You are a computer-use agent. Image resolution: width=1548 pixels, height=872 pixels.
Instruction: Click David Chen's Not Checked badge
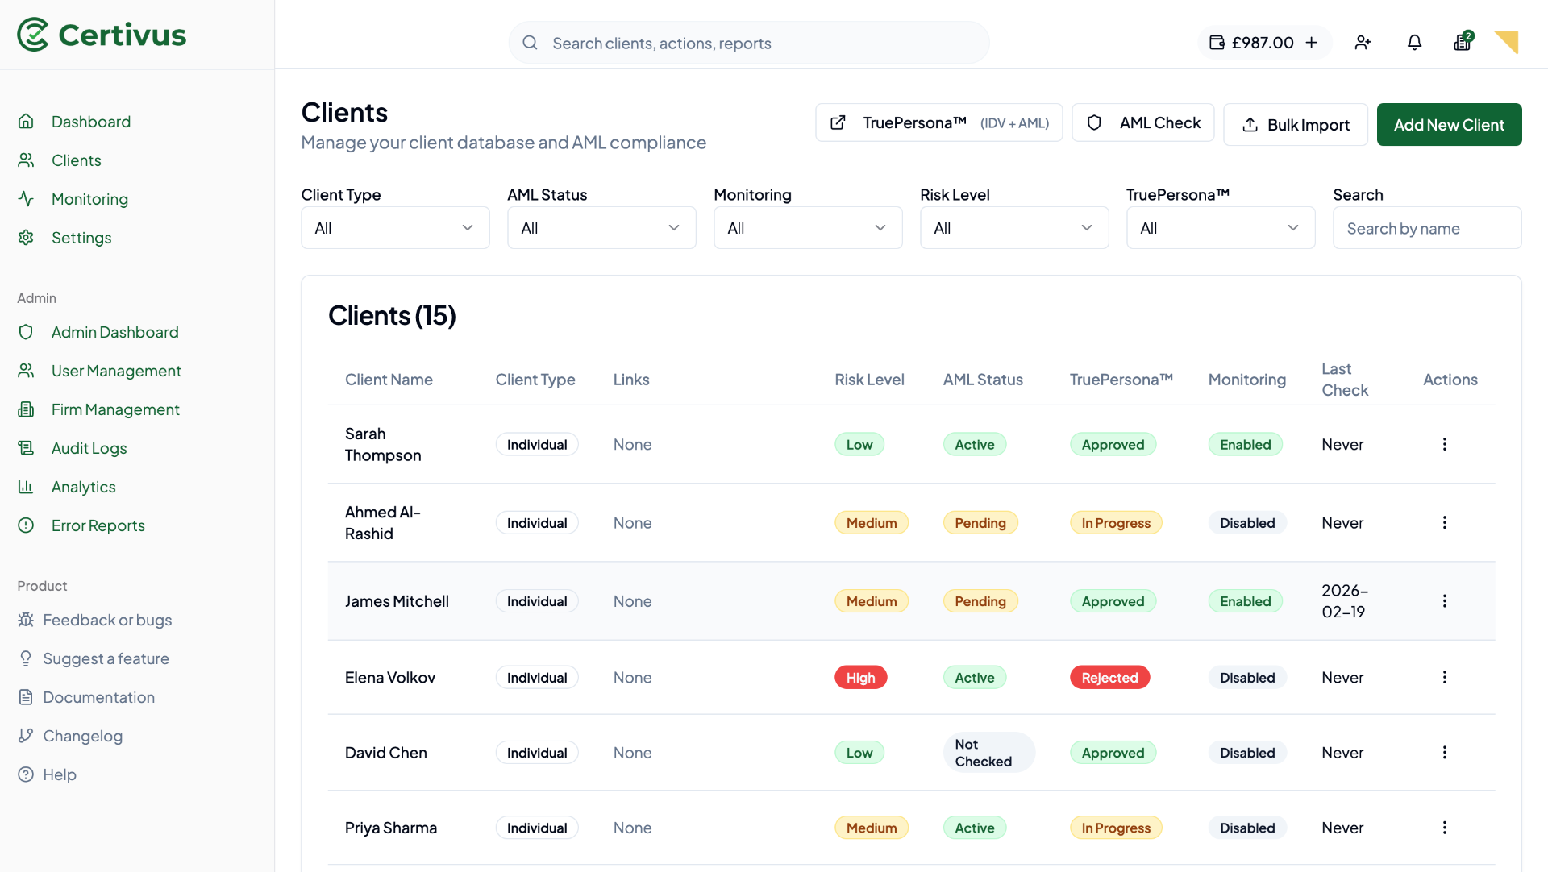tap(988, 753)
